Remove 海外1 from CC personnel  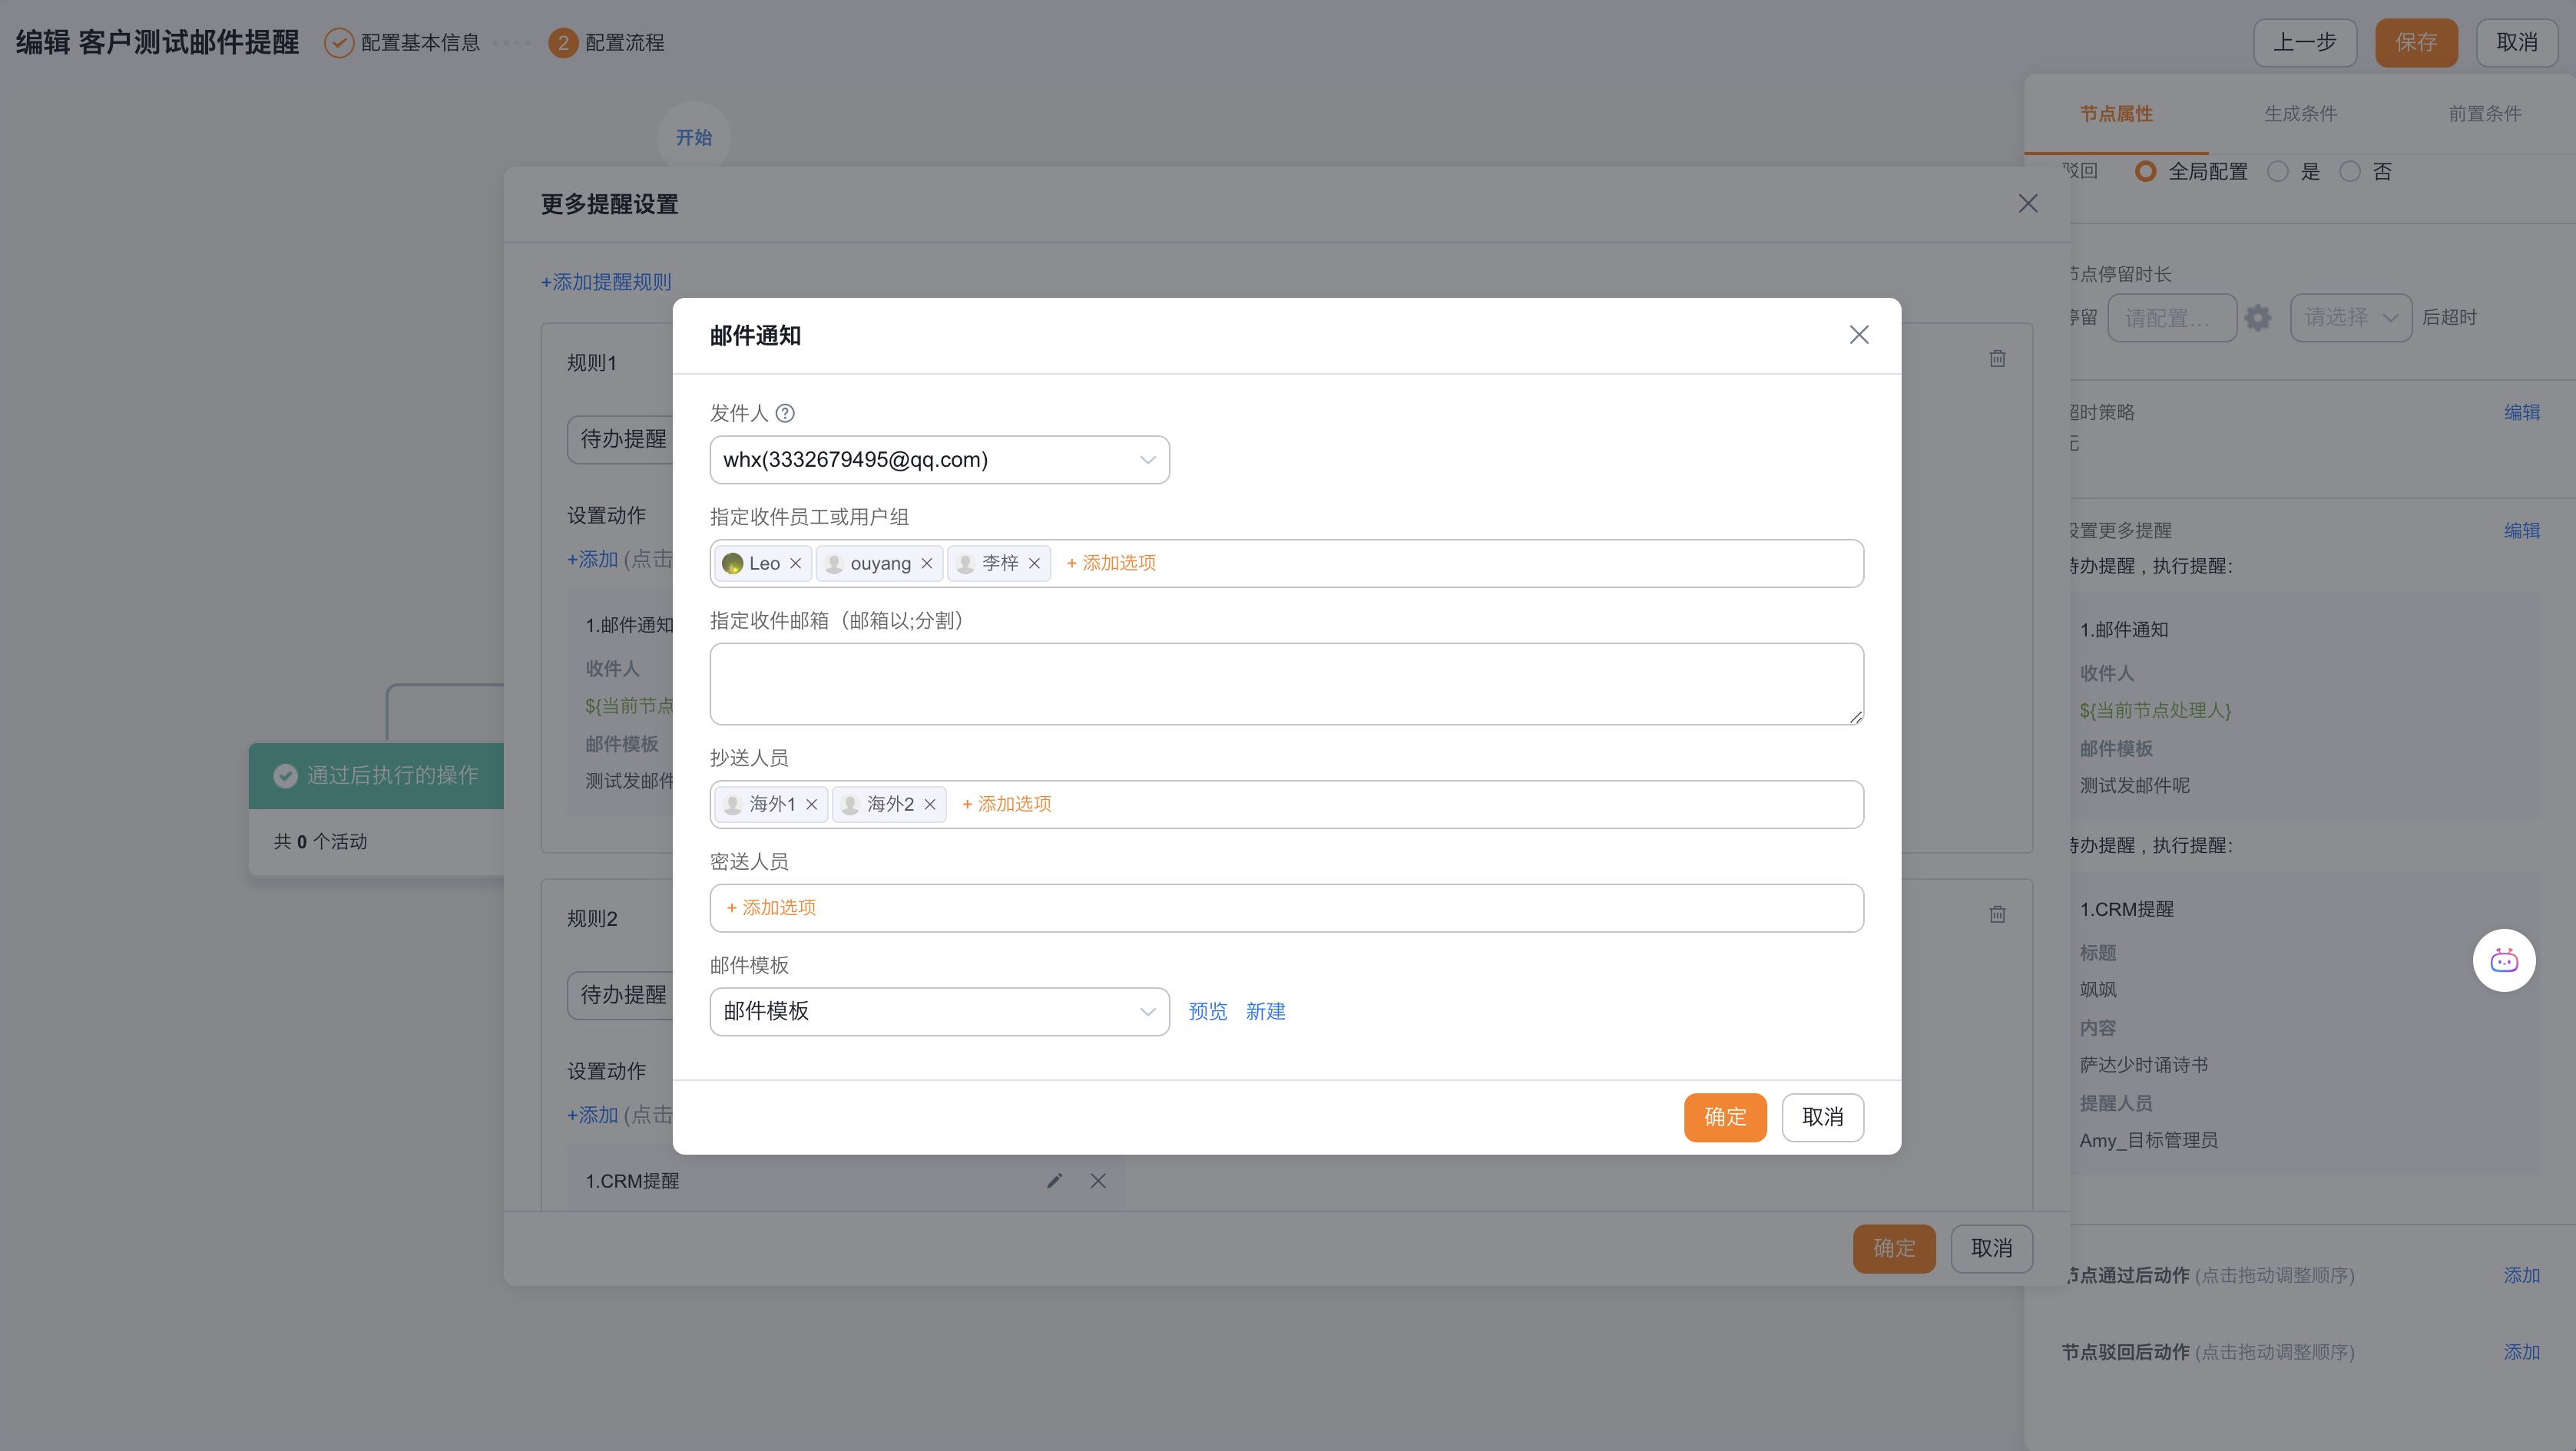[811, 805]
